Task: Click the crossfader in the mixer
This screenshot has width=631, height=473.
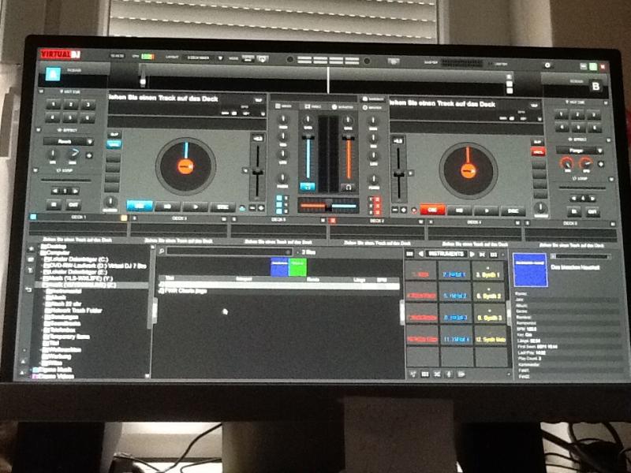Action: [329, 205]
